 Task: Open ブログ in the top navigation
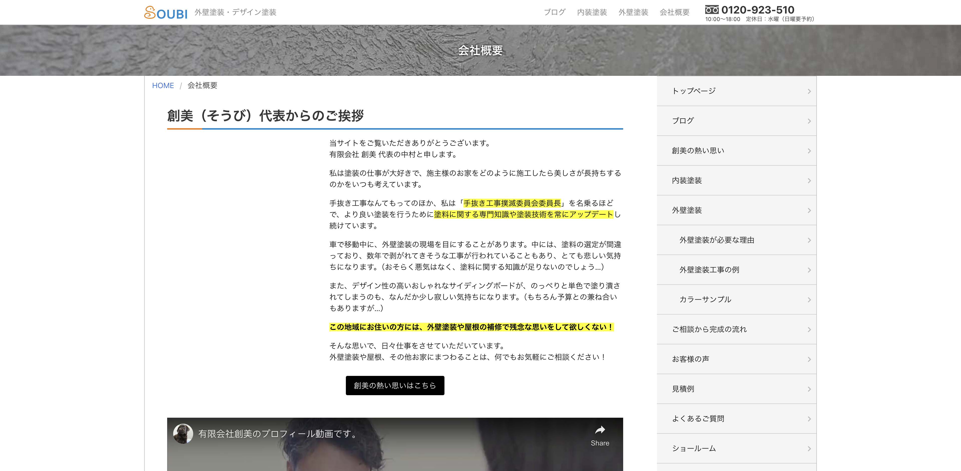click(554, 12)
